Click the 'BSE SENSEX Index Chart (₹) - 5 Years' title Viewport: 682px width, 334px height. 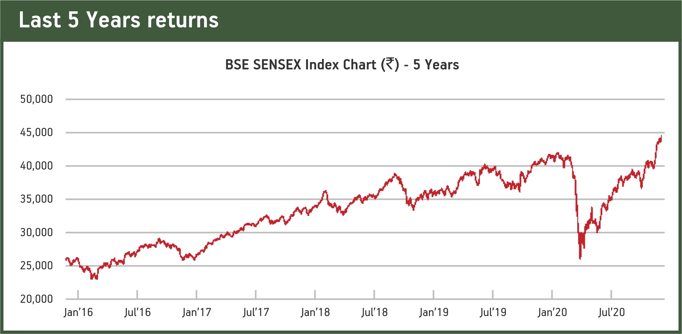point(342,65)
